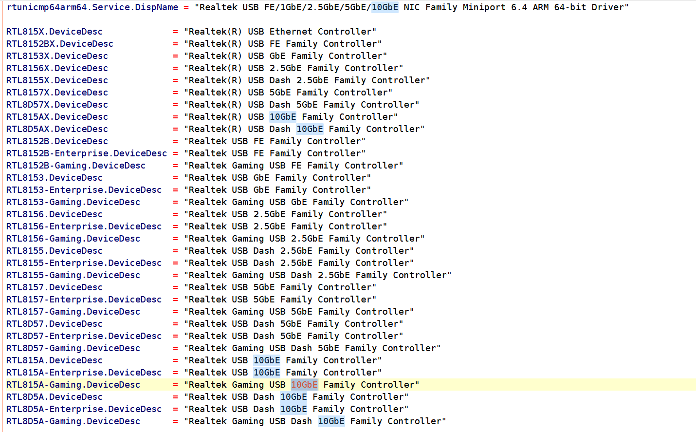The height and width of the screenshot is (432, 696).
Task: Click highlighted 10GbE on the RTL8D5AX line
Action: pyautogui.click(x=310, y=129)
